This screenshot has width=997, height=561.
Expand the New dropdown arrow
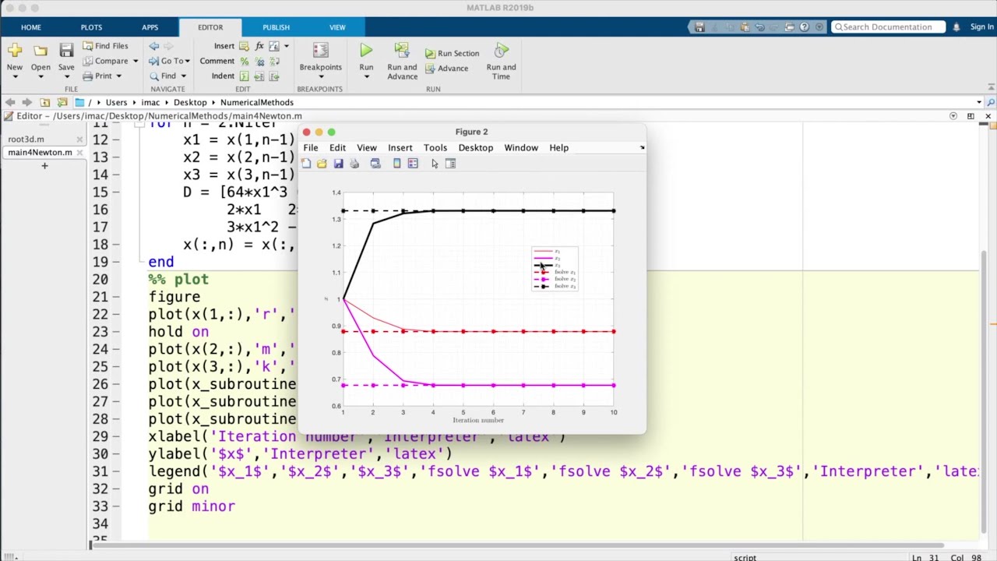[14, 77]
